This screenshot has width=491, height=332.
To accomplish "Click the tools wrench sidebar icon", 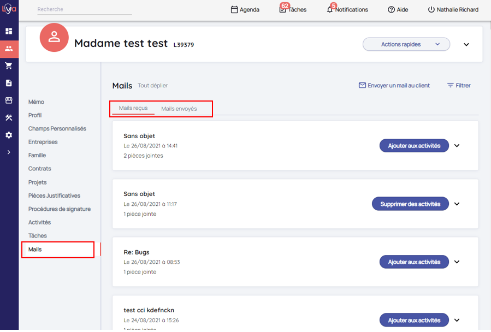I will (9, 117).
